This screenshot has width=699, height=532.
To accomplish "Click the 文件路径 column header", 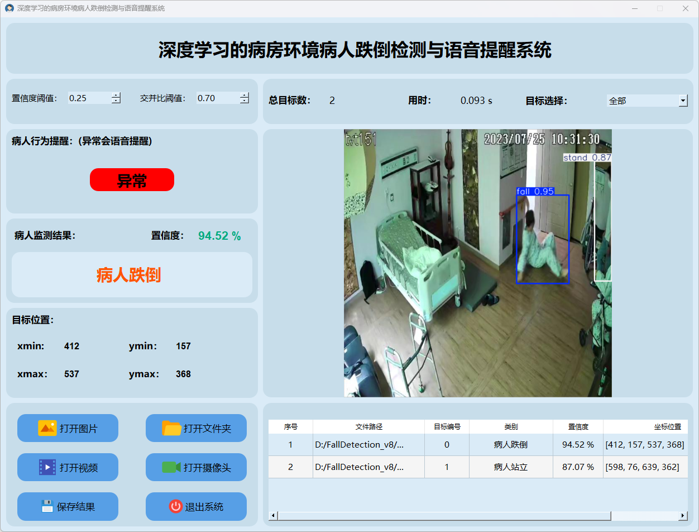I will point(368,426).
